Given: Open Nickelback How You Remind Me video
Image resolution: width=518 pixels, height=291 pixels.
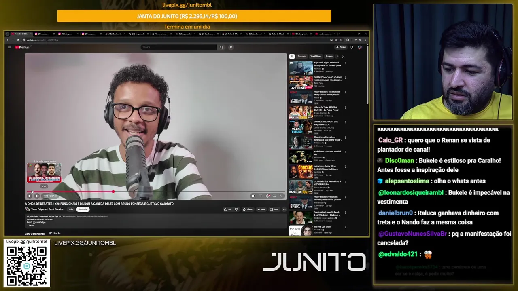Looking at the screenshot, I should [301, 157].
